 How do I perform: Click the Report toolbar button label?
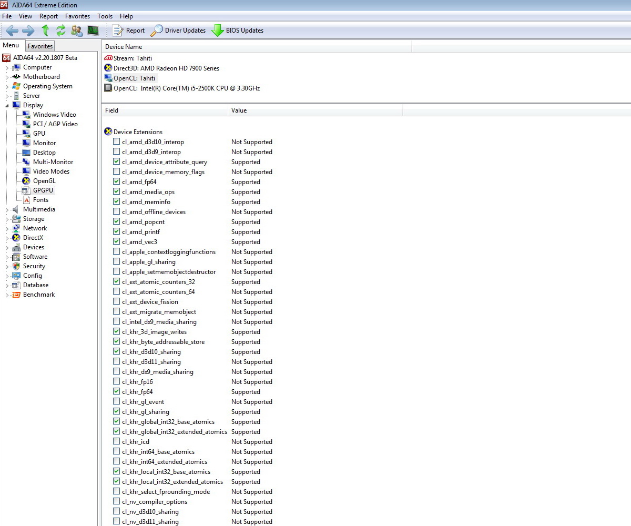tap(136, 31)
